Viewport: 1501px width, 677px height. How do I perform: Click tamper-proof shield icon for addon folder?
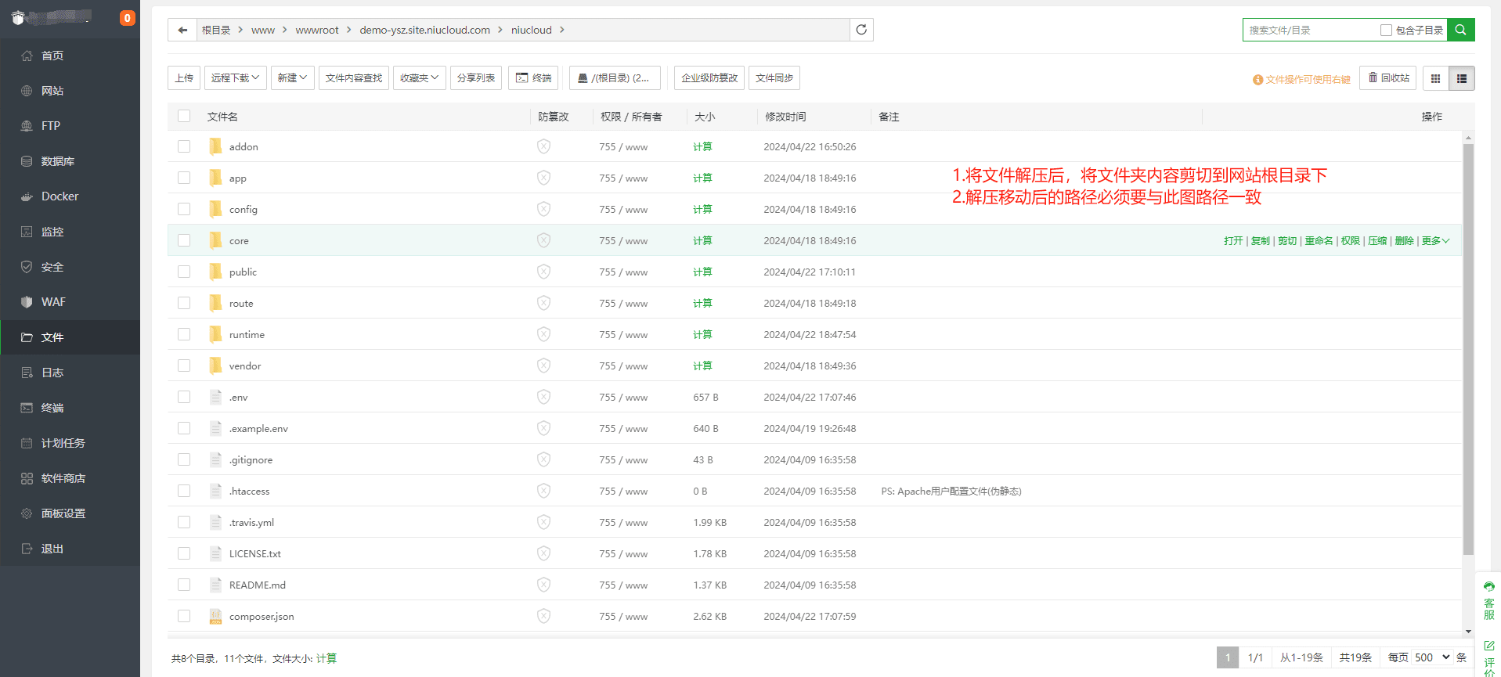click(x=543, y=146)
